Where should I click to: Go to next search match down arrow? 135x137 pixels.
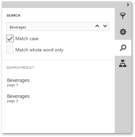[105, 26]
